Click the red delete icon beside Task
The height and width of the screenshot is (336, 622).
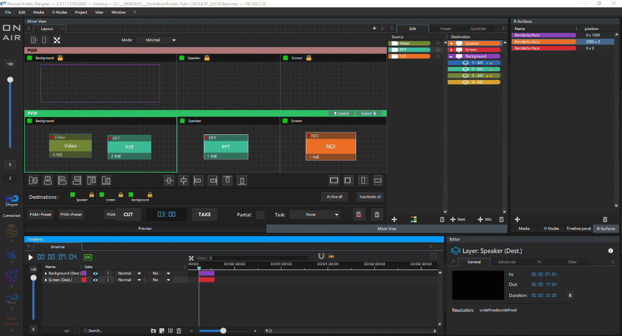[359, 214]
